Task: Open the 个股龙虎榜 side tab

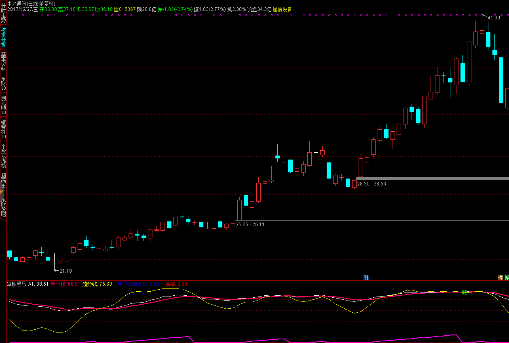Action: click(x=3, y=156)
